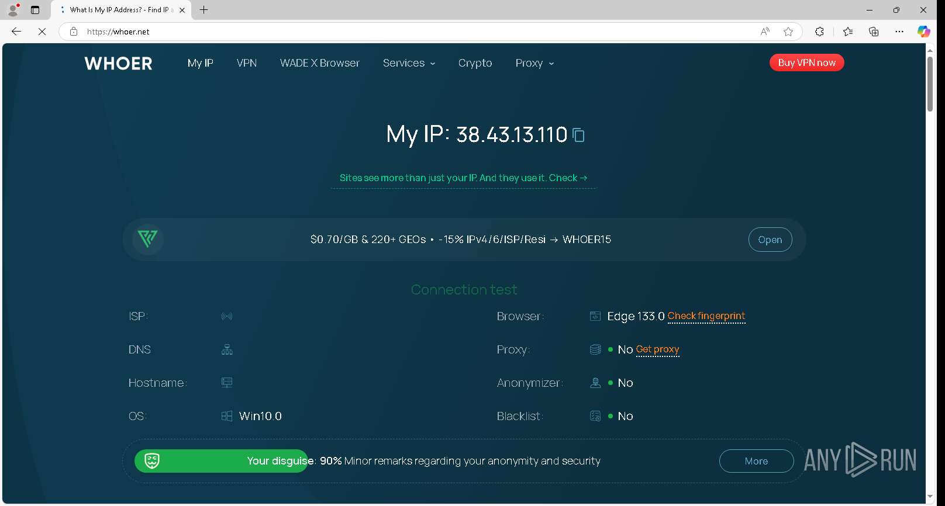Open a new tab with plus
This screenshot has height=506, width=945.
(x=204, y=10)
